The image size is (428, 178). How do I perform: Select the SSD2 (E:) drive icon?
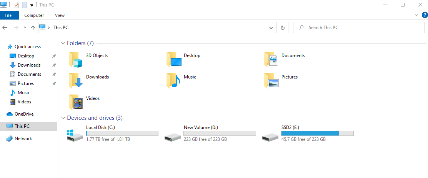point(270,137)
